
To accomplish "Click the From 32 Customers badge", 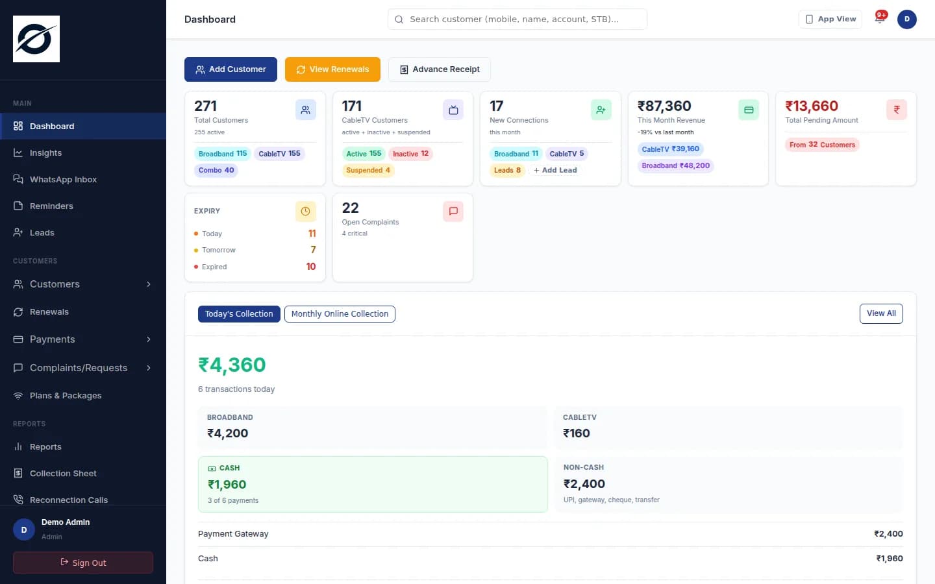I will click(x=822, y=145).
